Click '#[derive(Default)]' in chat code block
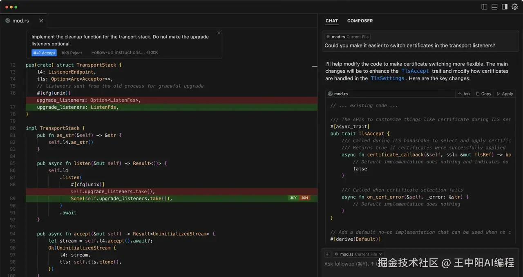The height and width of the screenshot is (277, 523). (x=355, y=239)
